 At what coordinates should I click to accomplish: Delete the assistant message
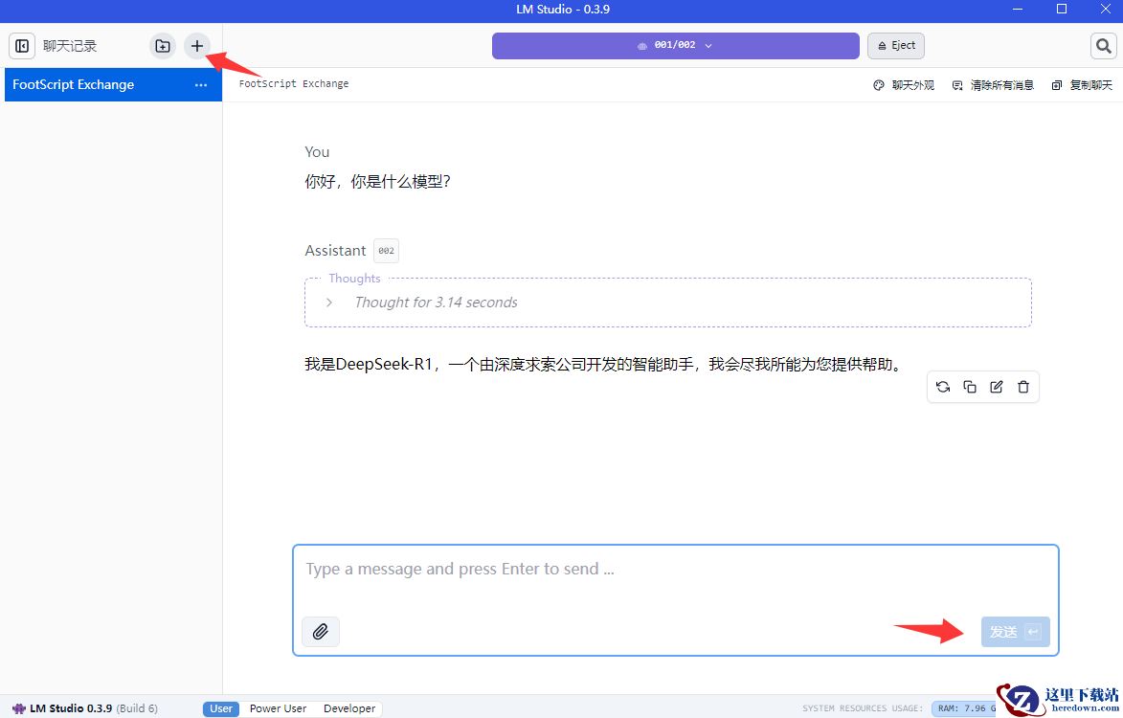[1023, 387]
